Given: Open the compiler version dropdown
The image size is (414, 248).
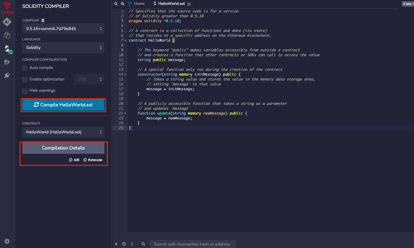Looking at the screenshot, I should coord(63,29).
